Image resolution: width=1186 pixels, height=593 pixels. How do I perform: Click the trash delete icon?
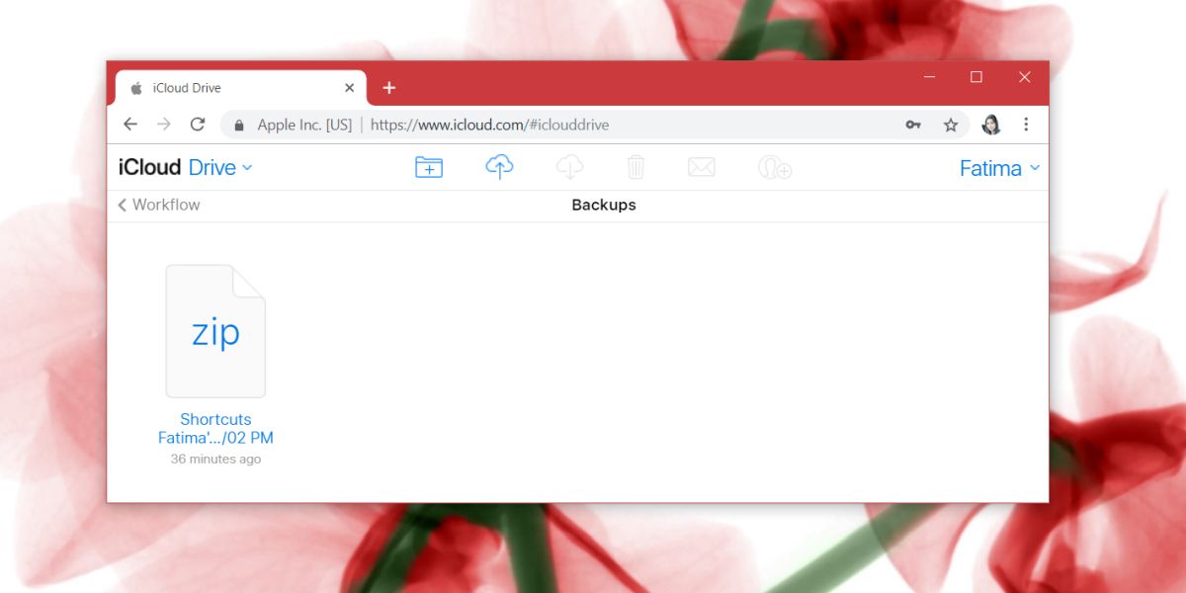click(635, 167)
